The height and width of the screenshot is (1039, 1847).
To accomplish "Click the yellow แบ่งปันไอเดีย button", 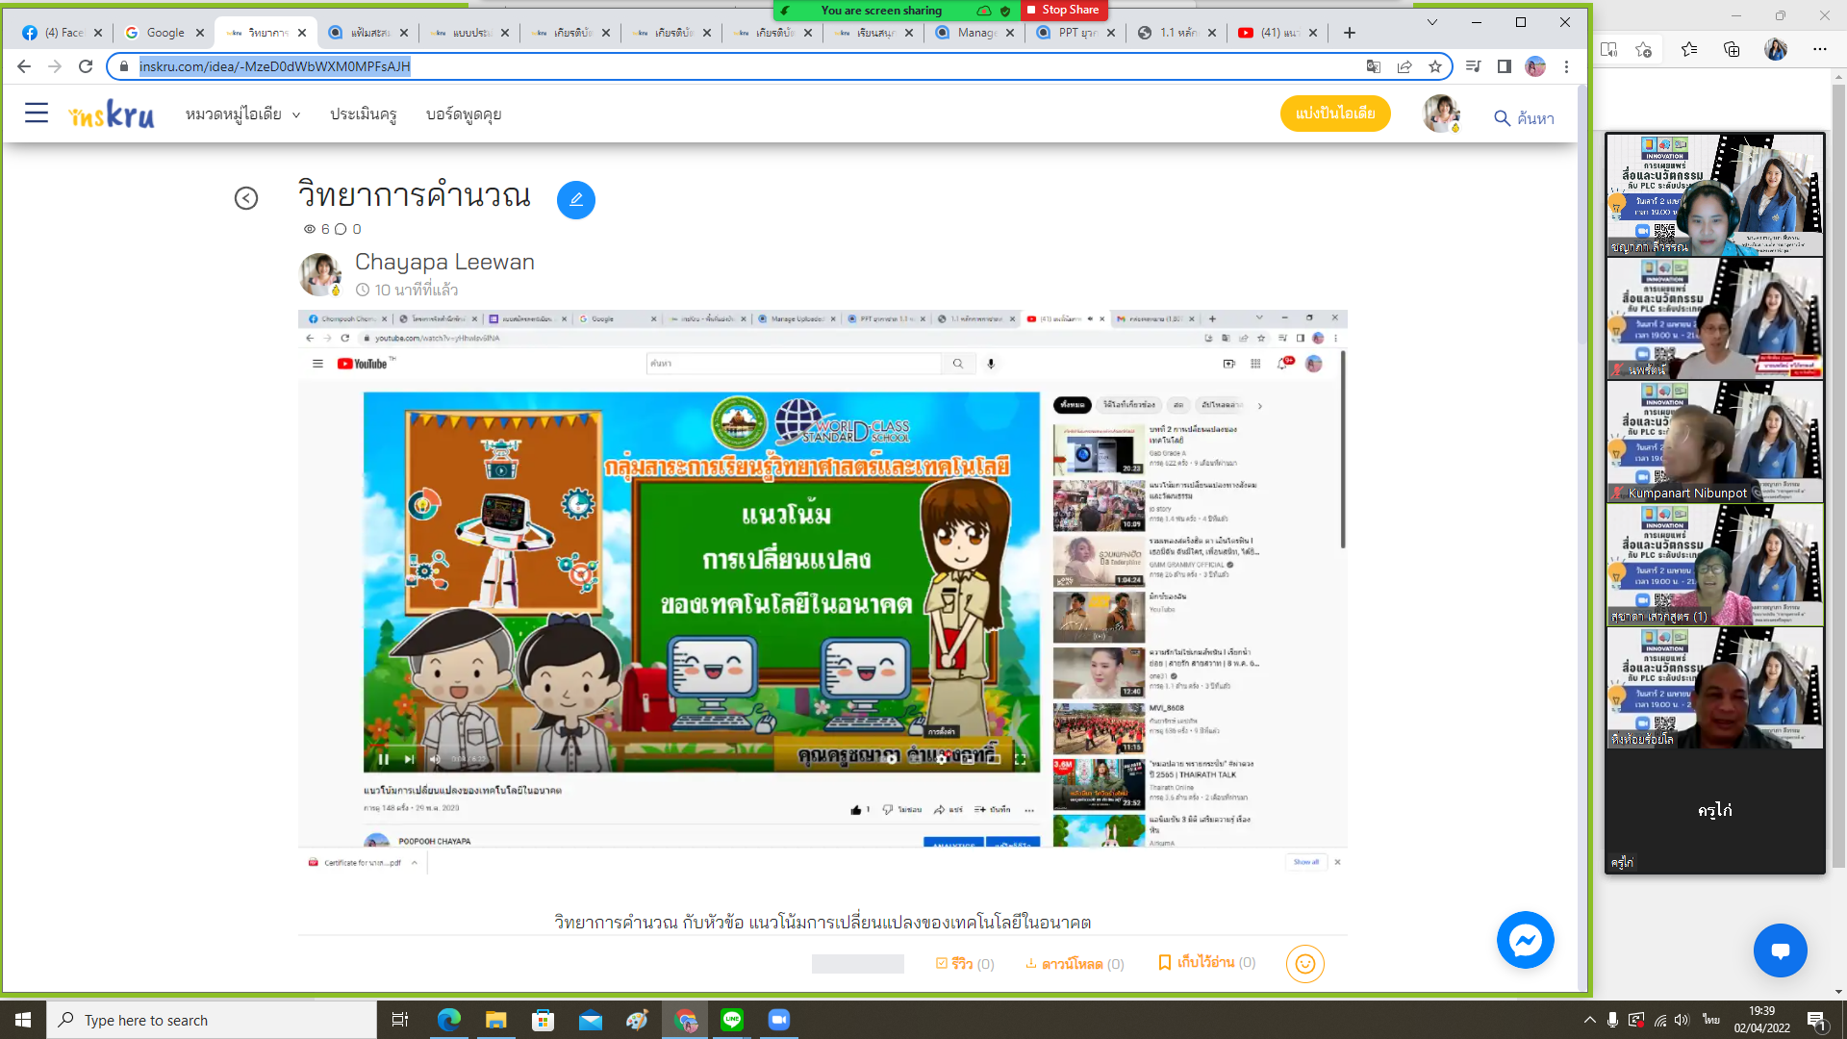I will point(1335,113).
